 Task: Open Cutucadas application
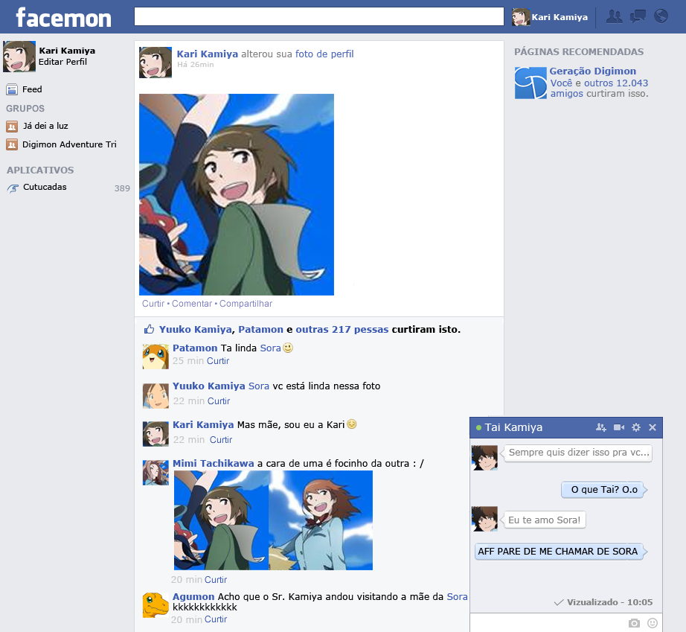tap(45, 187)
